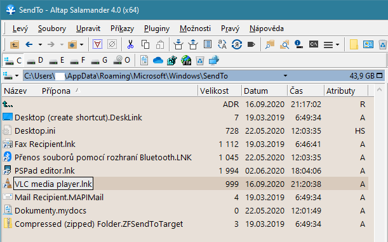This screenshot has width=388, height=242.
Task: Click the red Select files icon
Action: 97,44
